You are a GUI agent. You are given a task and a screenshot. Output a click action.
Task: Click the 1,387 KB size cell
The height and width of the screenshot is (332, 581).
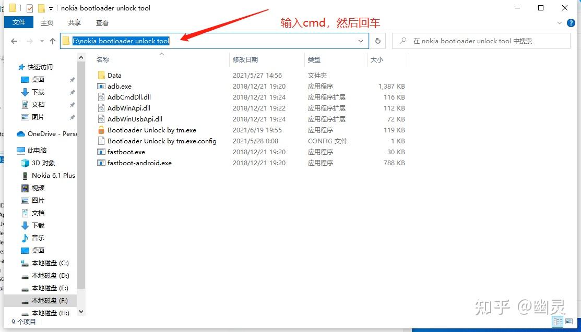coord(392,86)
